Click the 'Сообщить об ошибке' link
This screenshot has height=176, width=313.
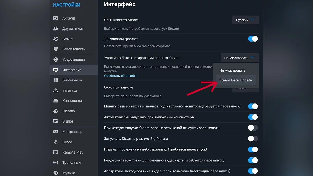tap(121, 76)
